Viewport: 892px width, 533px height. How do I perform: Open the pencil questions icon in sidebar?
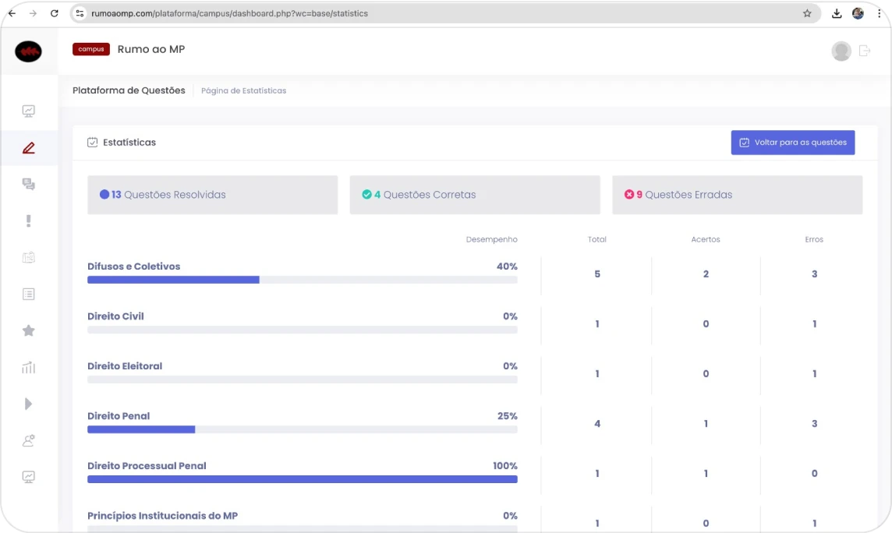[29, 148]
